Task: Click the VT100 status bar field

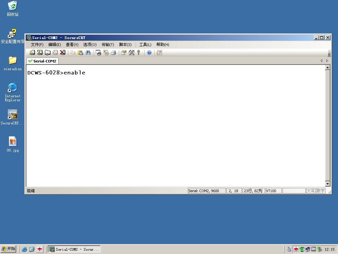Action: [x=274, y=191]
